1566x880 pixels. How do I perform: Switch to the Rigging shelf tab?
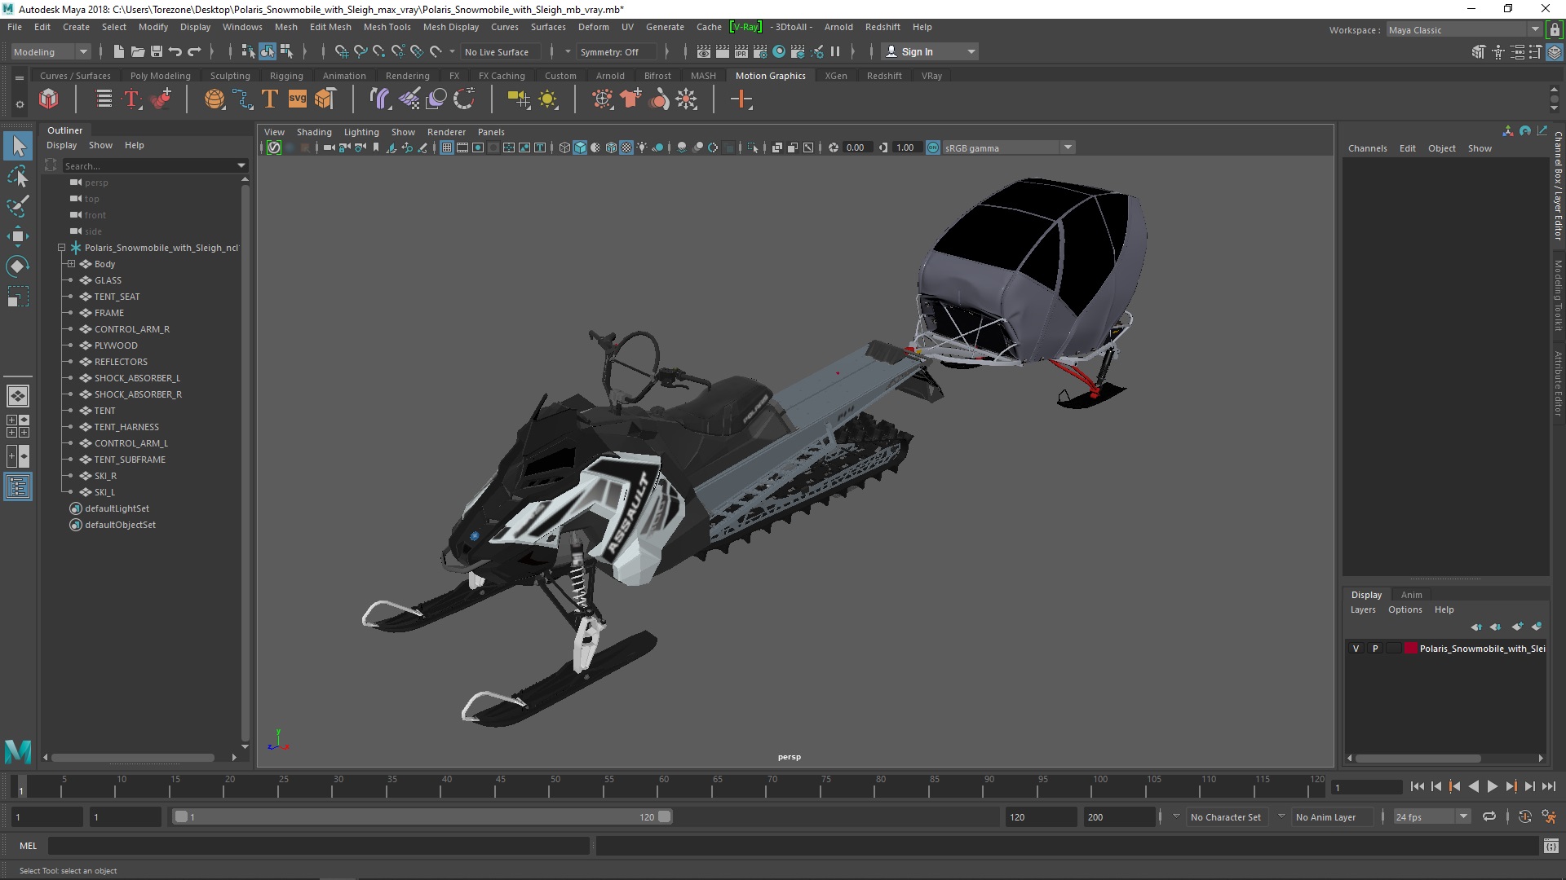(286, 76)
